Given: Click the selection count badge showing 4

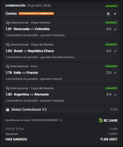Looking at the screenshot, I should (108, 14).
